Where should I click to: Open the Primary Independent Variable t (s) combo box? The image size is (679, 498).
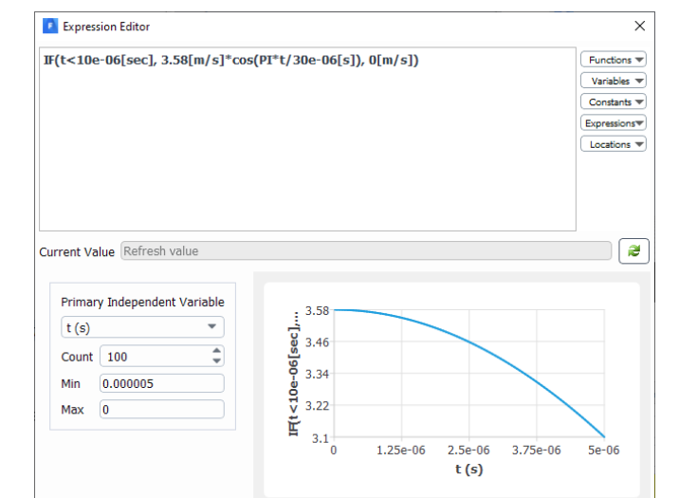pyautogui.click(x=142, y=327)
